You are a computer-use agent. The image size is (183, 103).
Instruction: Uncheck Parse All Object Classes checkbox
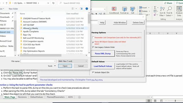tap(93, 42)
